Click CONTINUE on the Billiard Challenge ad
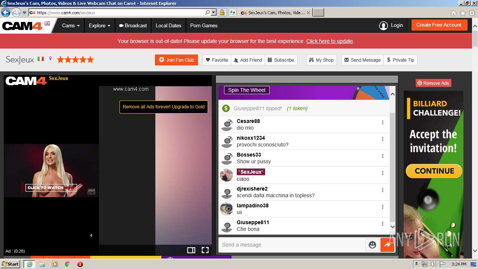This screenshot has height=269, width=478. click(434, 171)
